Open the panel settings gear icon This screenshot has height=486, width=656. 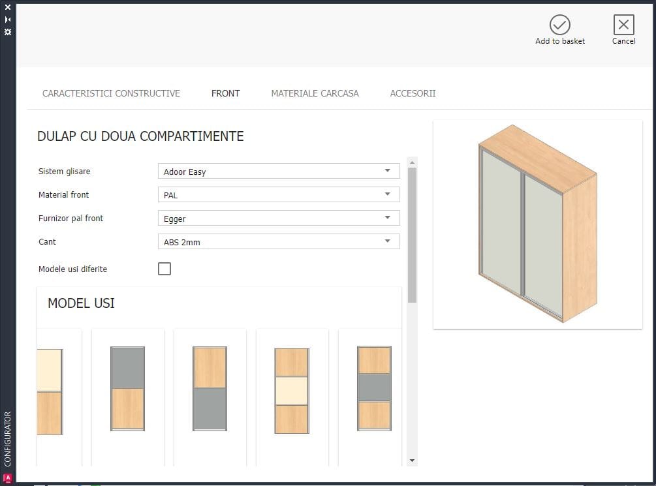8,32
